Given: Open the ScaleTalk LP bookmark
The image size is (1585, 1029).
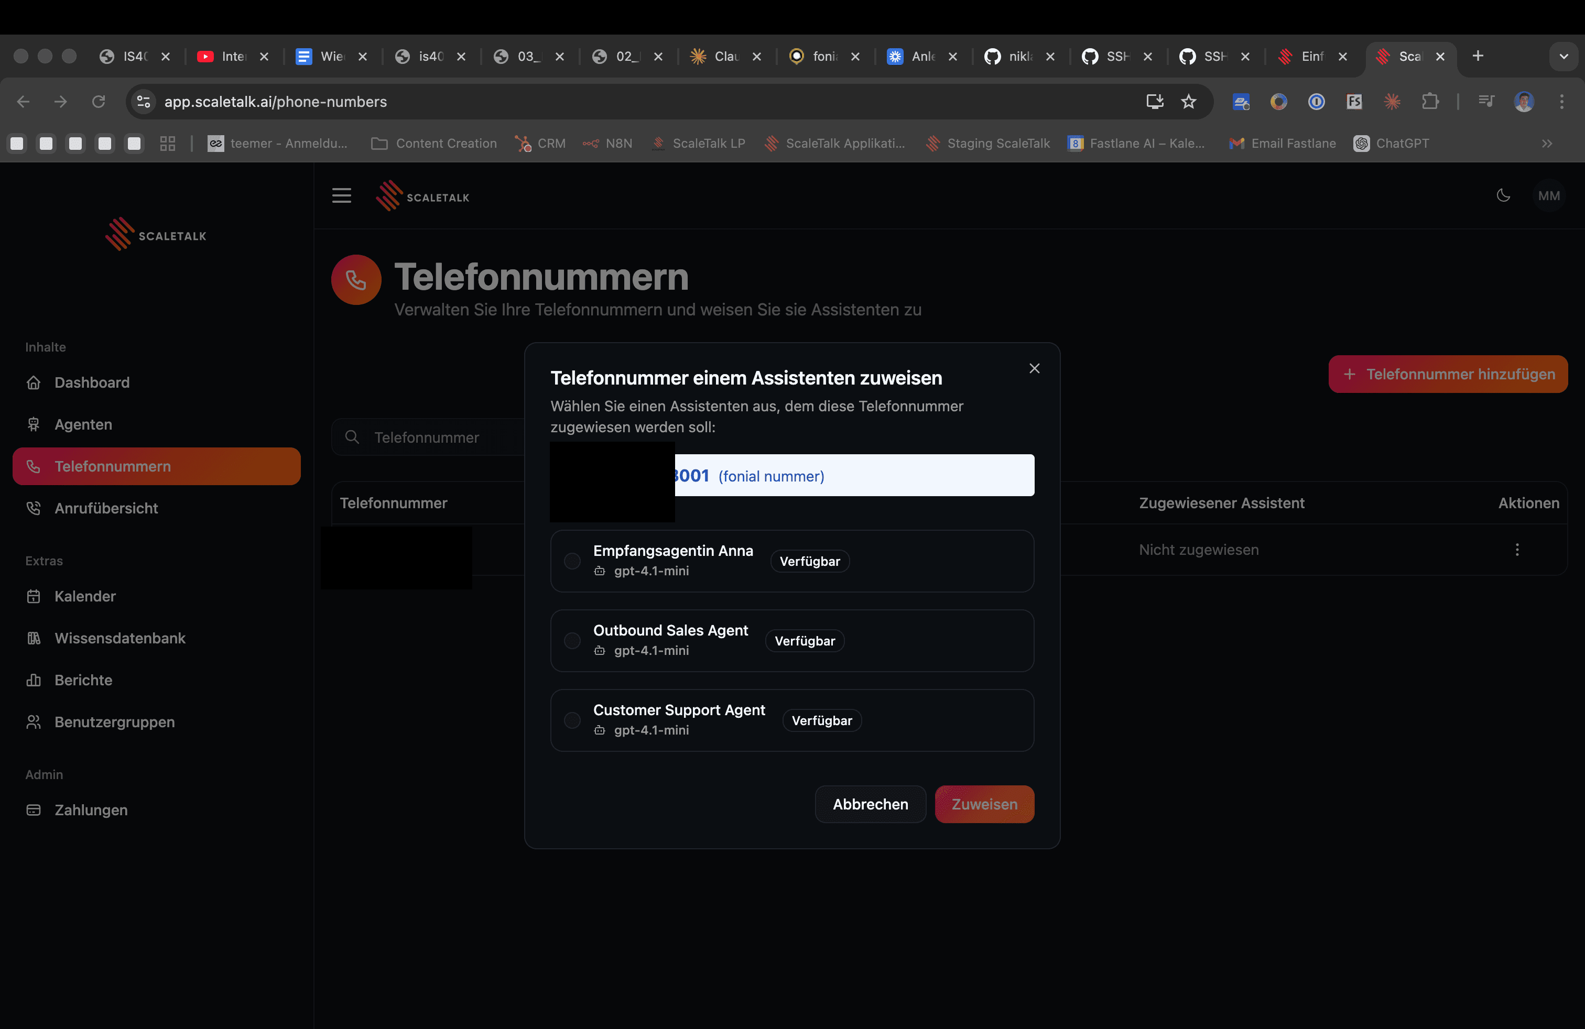Looking at the screenshot, I should [x=699, y=143].
